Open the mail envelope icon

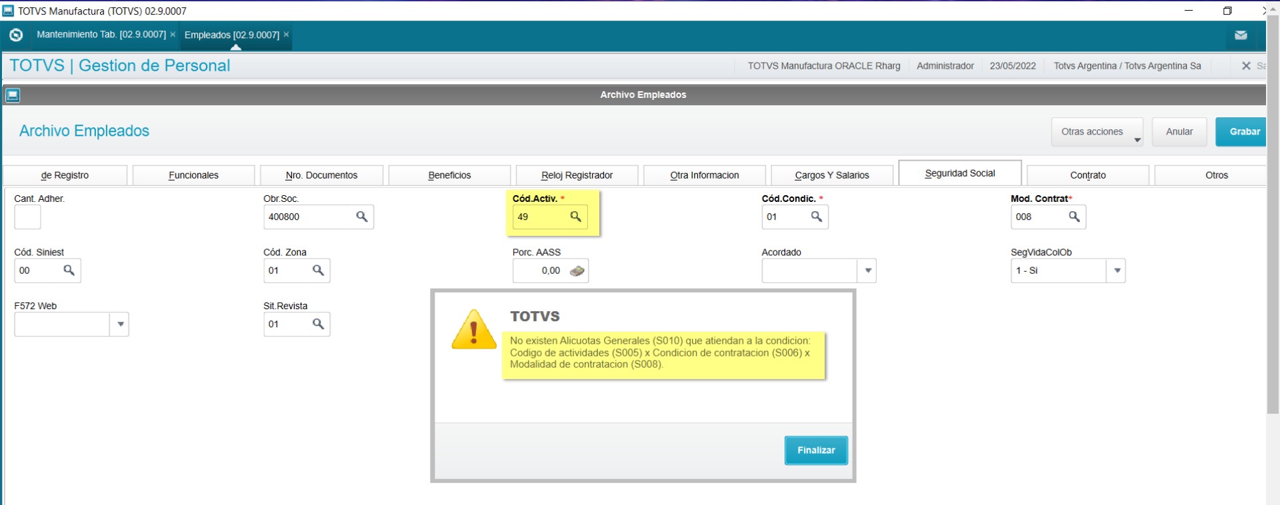tap(1241, 35)
